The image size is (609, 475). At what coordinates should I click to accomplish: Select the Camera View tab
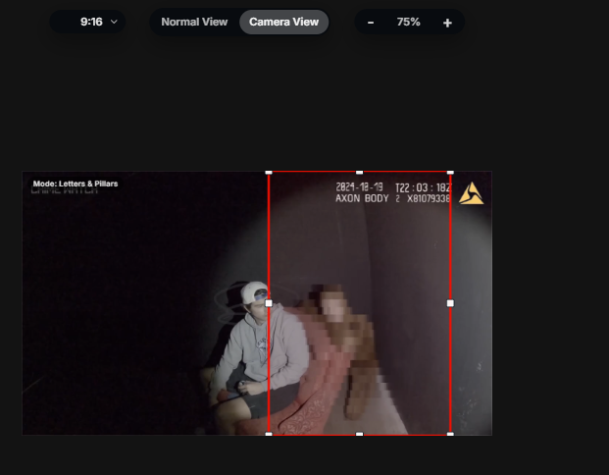point(284,22)
